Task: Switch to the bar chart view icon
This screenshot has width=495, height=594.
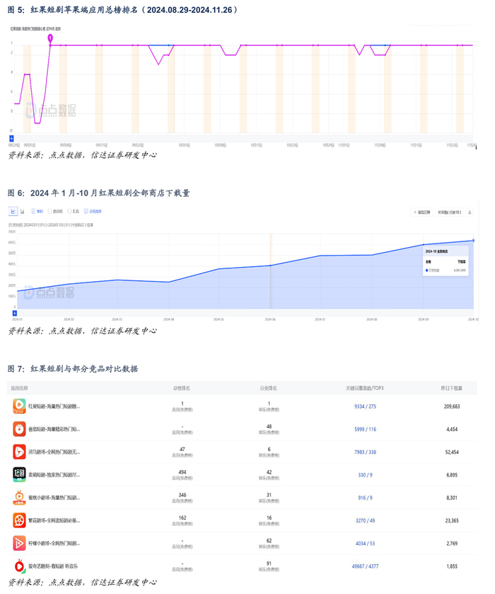Action: [x=23, y=212]
